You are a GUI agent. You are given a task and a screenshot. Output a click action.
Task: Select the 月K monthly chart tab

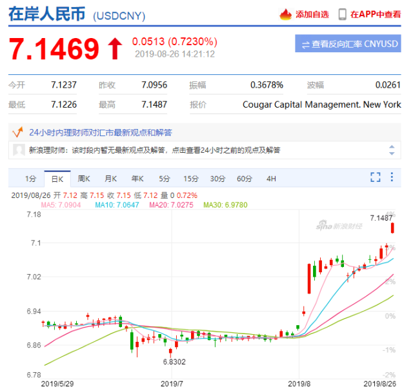110,178
